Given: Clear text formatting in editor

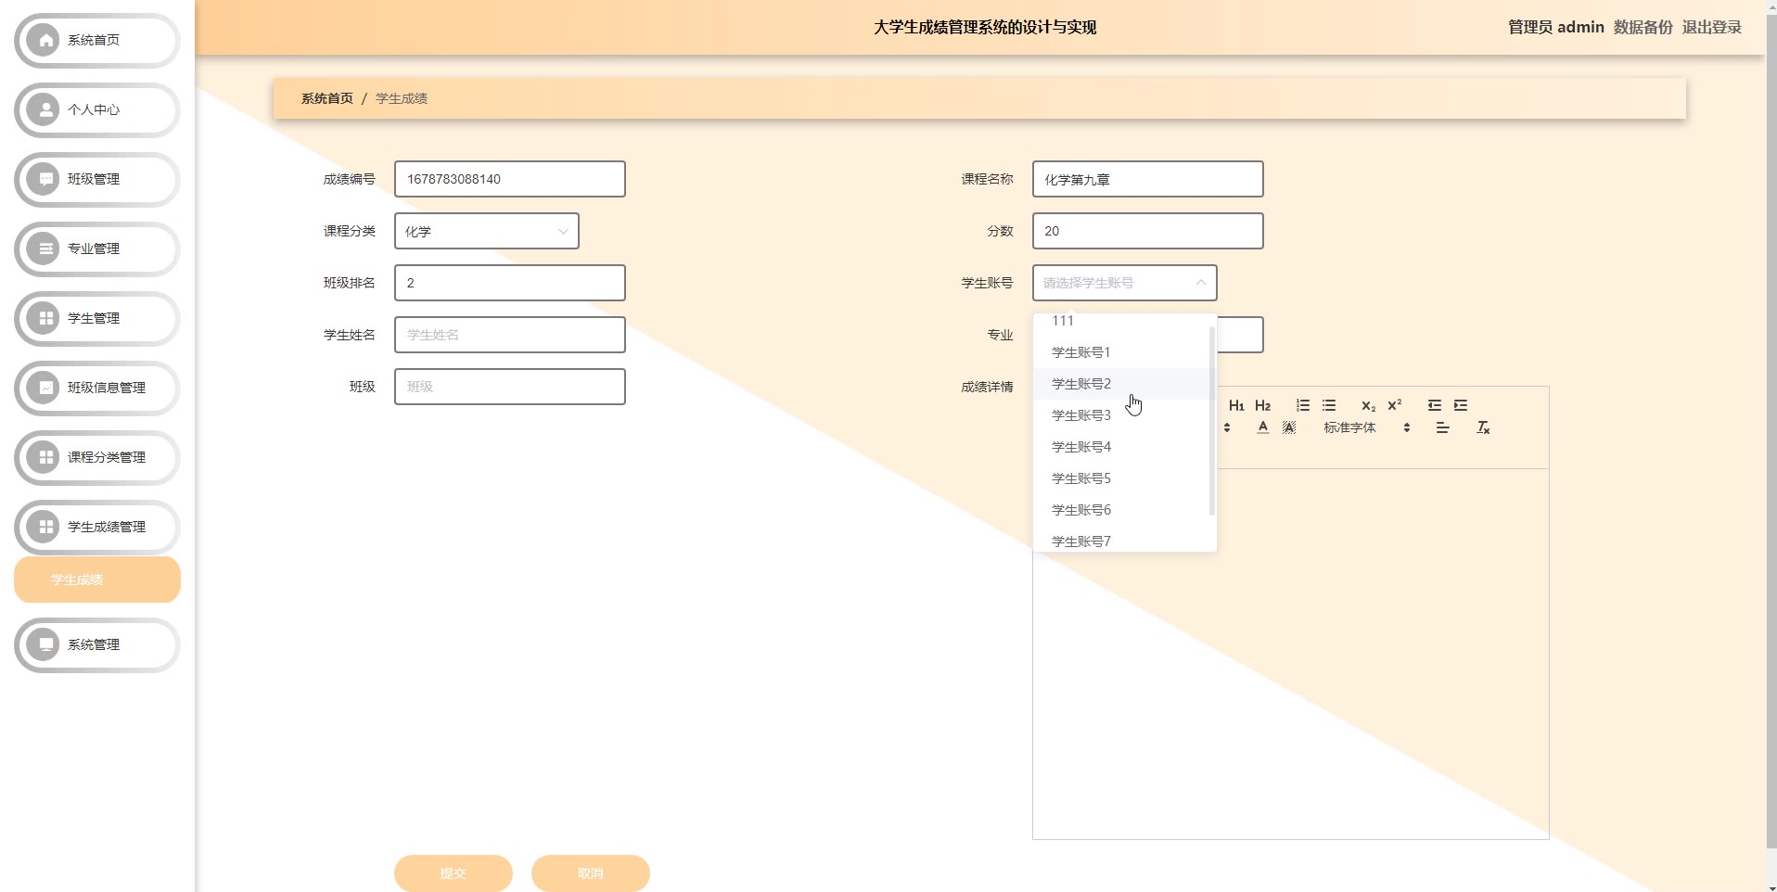Looking at the screenshot, I should (1483, 427).
